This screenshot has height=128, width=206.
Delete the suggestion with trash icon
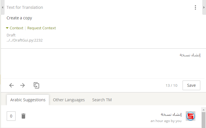(x=23, y=116)
